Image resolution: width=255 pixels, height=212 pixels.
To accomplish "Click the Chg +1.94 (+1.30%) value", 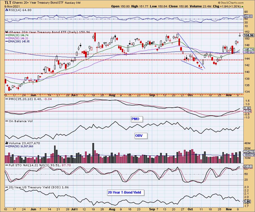I will 227,6.
